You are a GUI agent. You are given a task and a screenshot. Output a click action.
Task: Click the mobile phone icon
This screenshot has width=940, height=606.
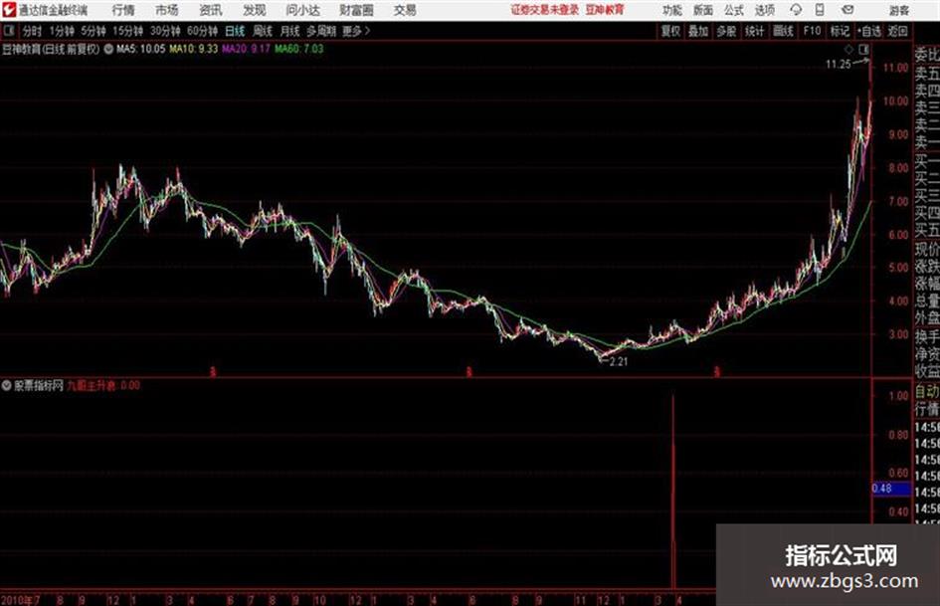coord(820,10)
